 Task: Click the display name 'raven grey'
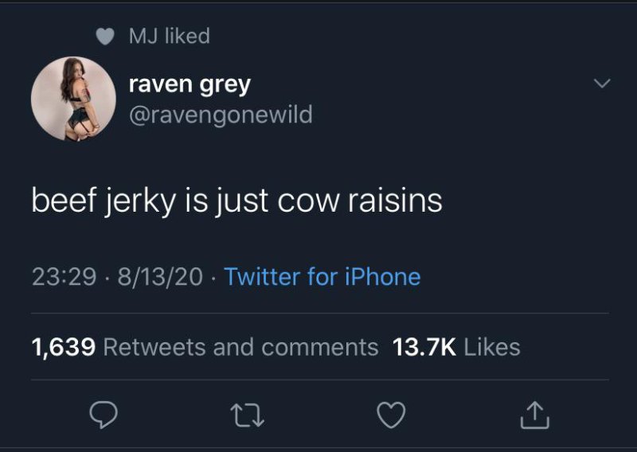click(x=190, y=84)
